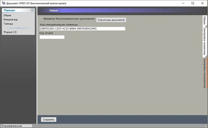Screen dimensions: 208x128
Task: Click into the Код отчета input
Action: coord(52,37)
